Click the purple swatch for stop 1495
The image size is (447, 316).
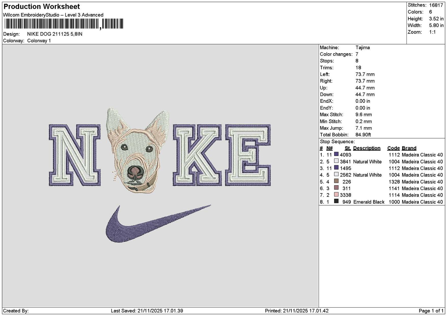(336, 168)
